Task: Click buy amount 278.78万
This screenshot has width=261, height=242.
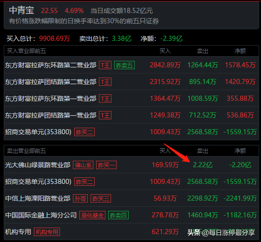Action: 165,215
